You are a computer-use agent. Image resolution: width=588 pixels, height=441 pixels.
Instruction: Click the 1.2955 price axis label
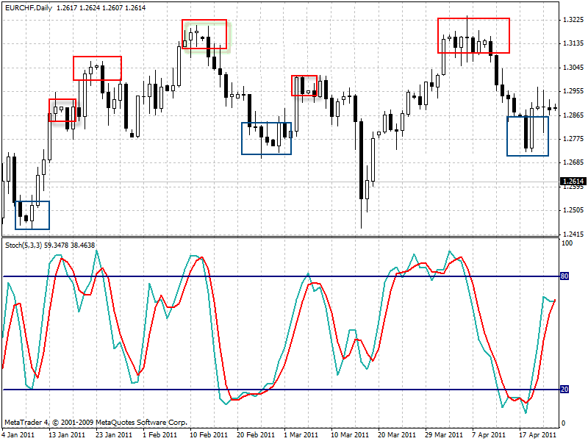(x=574, y=91)
